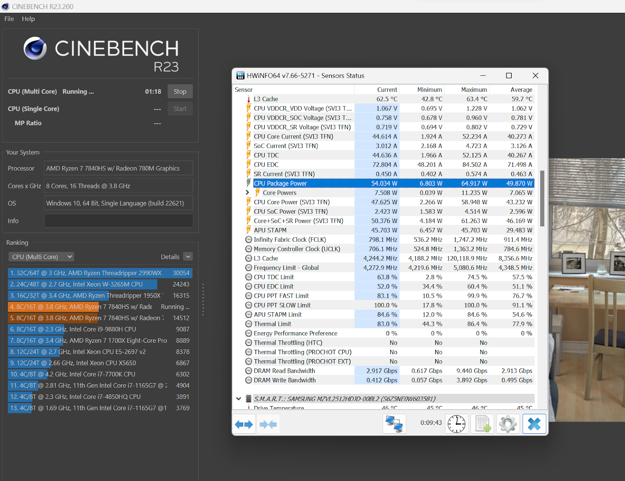Reset the HWiNFO sensor clock timer
The height and width of the screenshot is (481, 625).
tap(456, 424)
